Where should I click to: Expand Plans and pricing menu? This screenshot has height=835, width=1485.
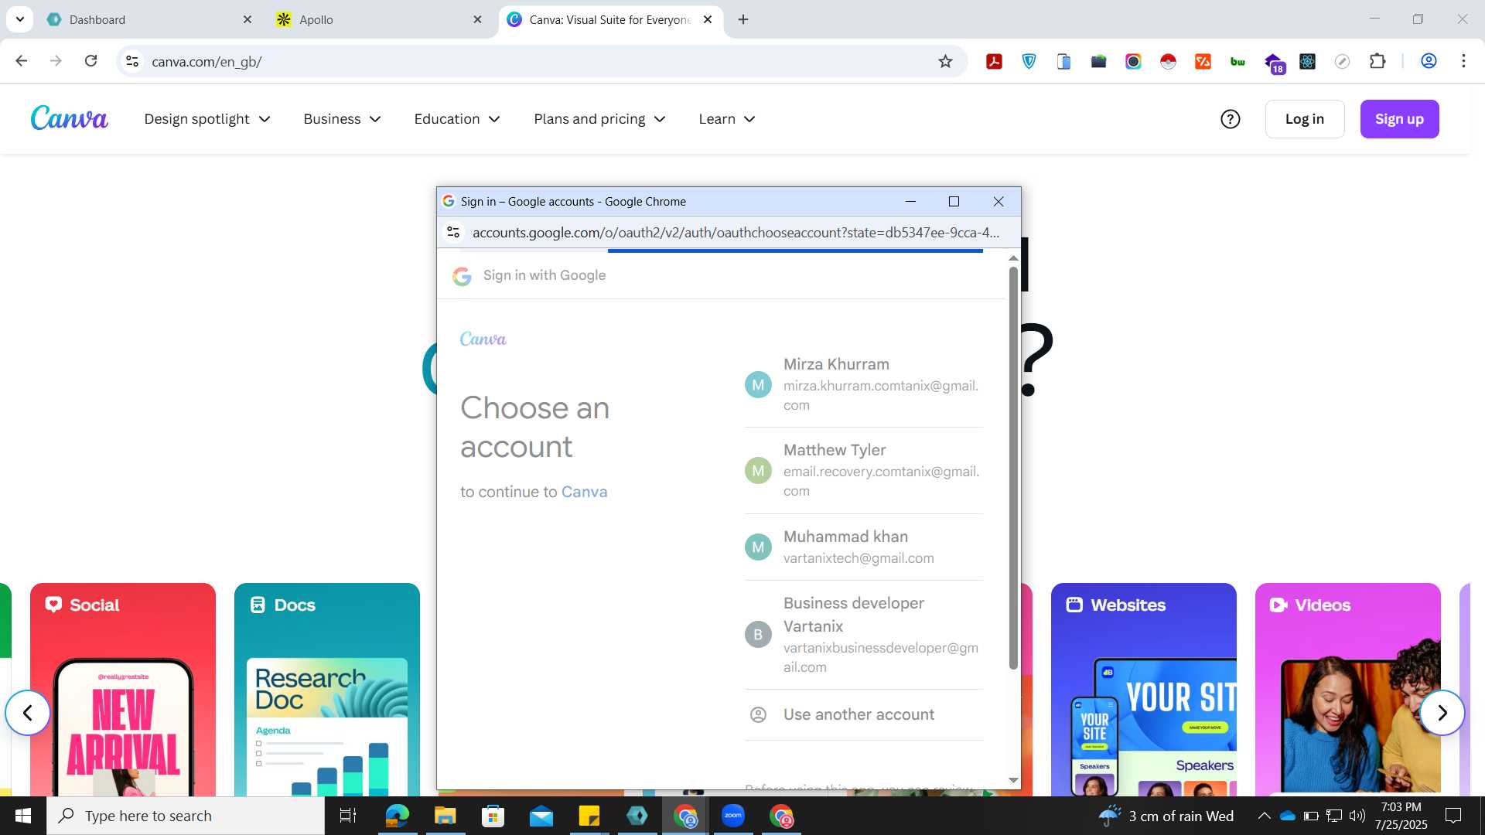[599, 119]
